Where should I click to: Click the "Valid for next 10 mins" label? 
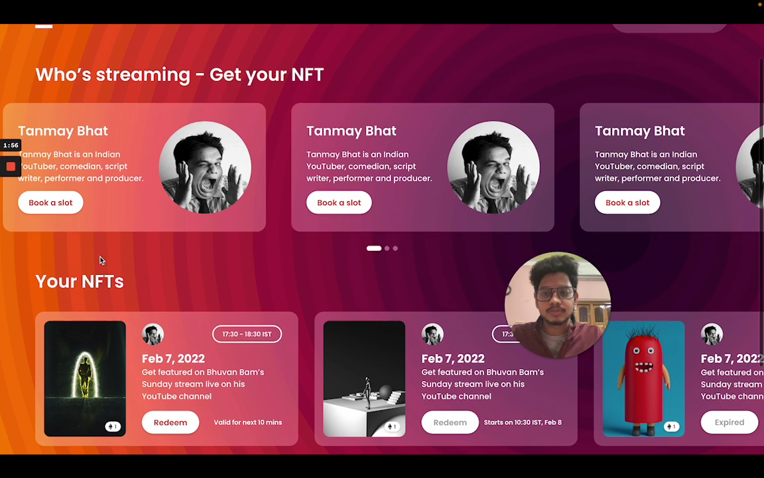click(248, 422)
